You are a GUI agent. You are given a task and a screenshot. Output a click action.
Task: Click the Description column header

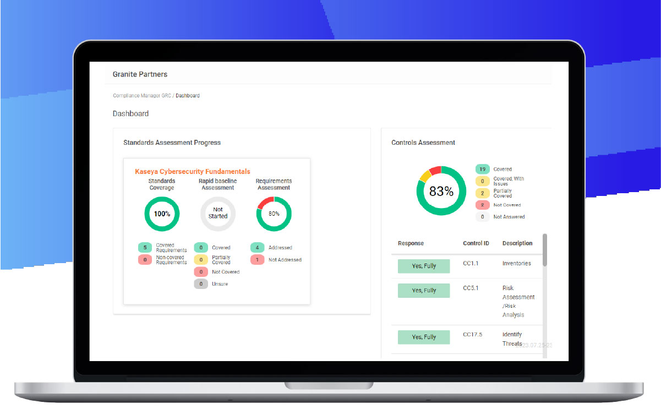pyautogui.click(x=517, y=243)
